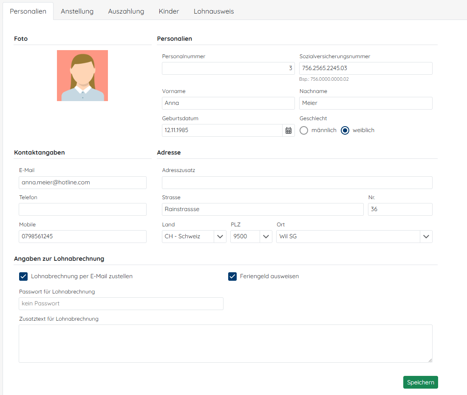The width and height of the screenshot is (467, 395).
Task: Expand the Land dropdown
Action: (220, 237)
